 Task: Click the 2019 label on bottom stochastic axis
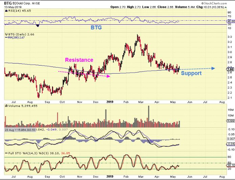(x=110, y=177)
